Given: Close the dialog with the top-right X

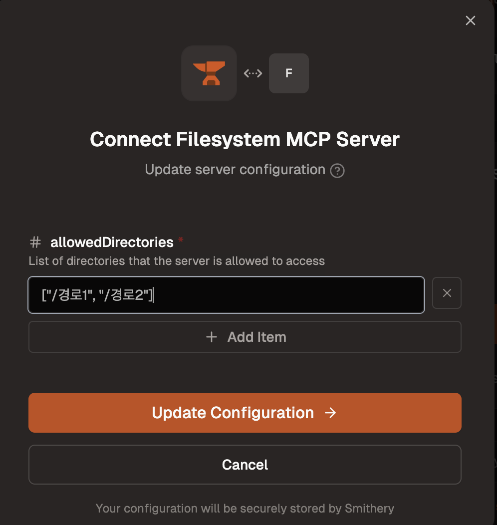Looking at the screenshot, I should 470,20.
